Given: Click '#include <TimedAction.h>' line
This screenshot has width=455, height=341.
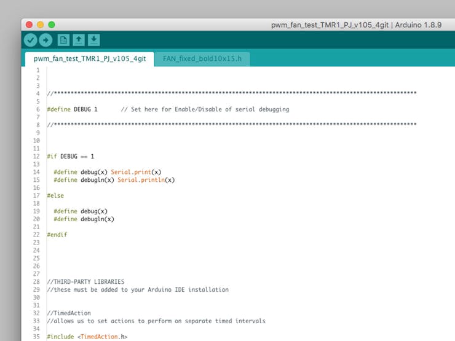Looking at the screenshot, I should 87,337.
